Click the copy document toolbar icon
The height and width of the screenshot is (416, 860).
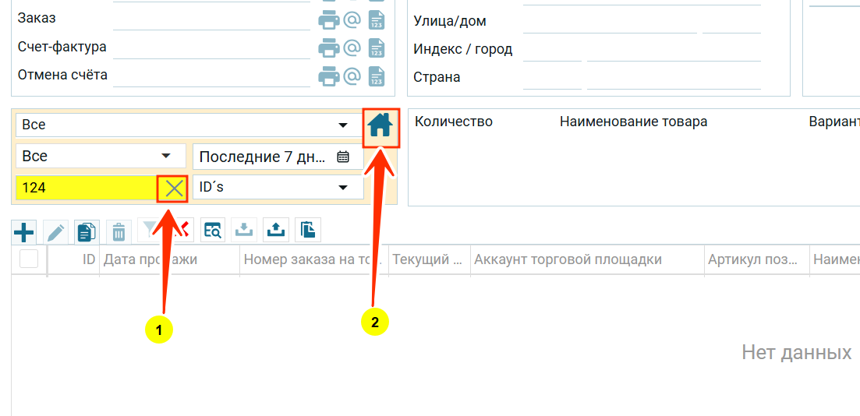coord(87,231)
